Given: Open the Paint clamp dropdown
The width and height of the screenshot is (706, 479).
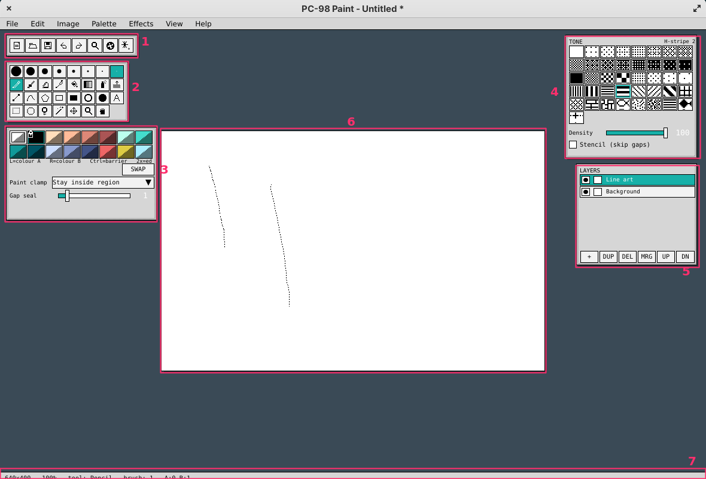Looking at the screenshot, I should coord(103,183).
